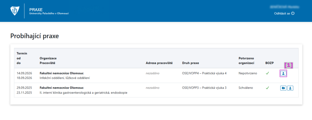Click person icon in OSE/VOPP4 row
Image resolution: width=312 pixels, height=120 pixels.
[x=284, y=74]
